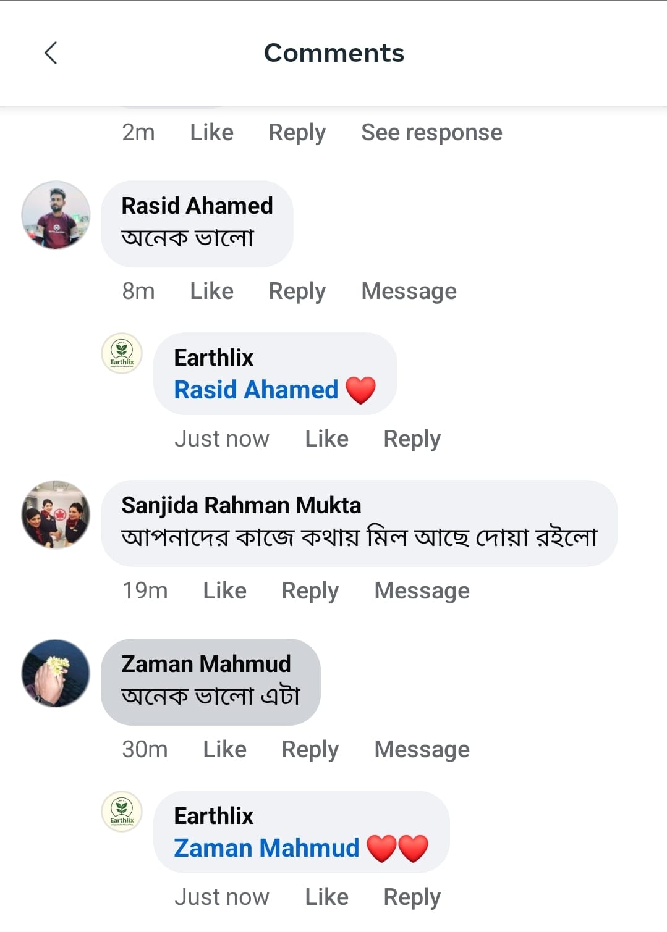Message Sanjida Rahman Mukta
Screen dimensions: 667x932
(x=422, y=590)
